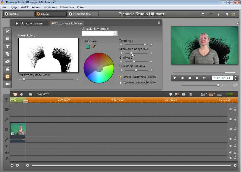Fast rewind the preview
241x172 pixels.
pyautogui.click(x=189, y=78)
